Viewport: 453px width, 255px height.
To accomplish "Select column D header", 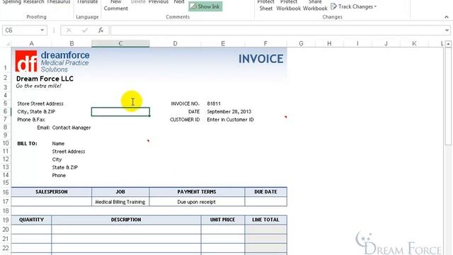I will pyautogui.click(x=175, y=43).
